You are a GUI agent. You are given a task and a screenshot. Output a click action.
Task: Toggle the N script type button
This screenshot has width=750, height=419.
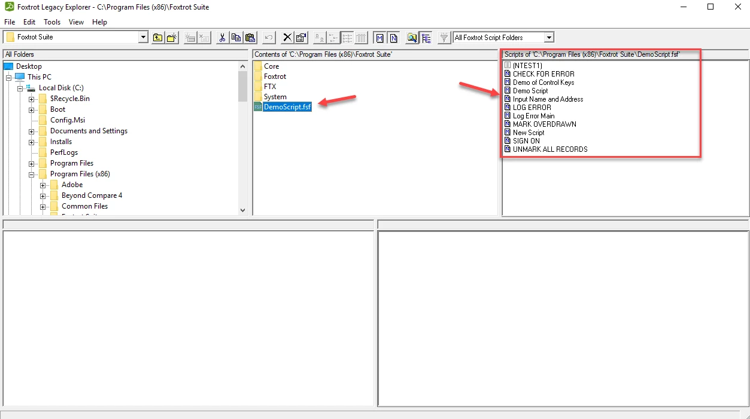393,37
